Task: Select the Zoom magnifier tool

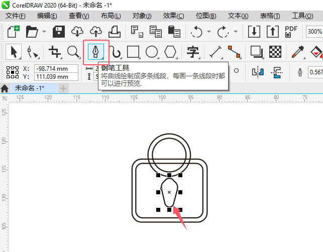Action: (x=73, y=52)
